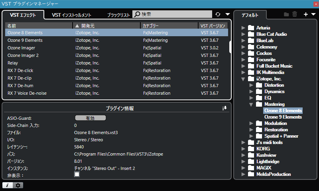Select the KORG folder icon

tap(251, 149)
